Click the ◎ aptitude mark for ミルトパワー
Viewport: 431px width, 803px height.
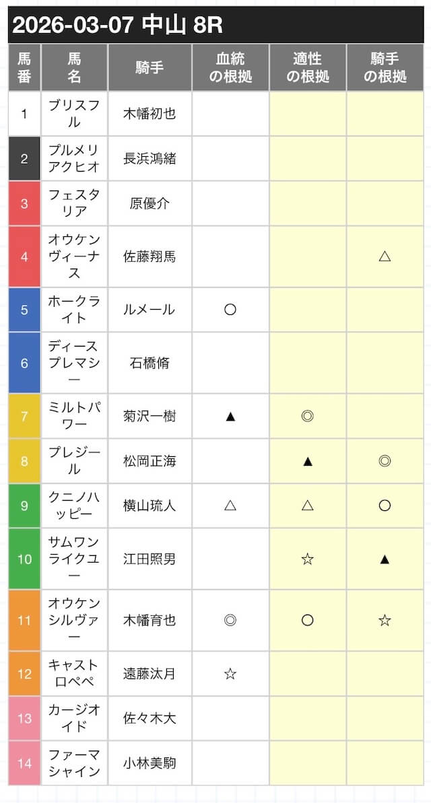308,416
